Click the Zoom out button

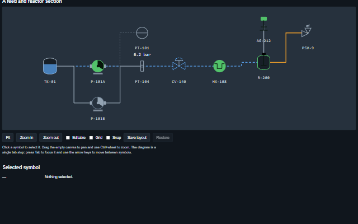point(51,138)
